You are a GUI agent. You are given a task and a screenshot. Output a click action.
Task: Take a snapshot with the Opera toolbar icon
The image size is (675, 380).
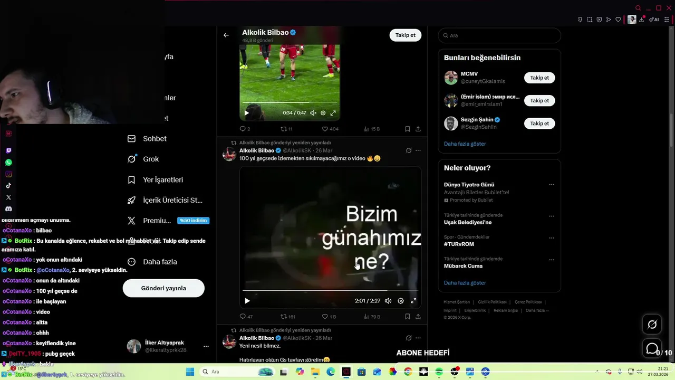click(590, 20)
